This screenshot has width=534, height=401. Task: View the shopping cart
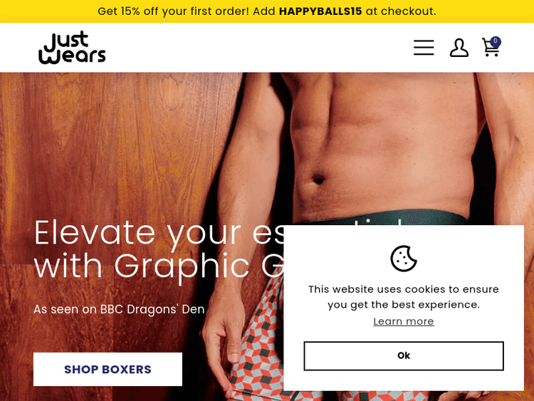tap(491, 48)
